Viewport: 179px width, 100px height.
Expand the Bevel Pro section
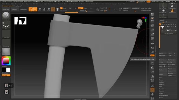162,84
